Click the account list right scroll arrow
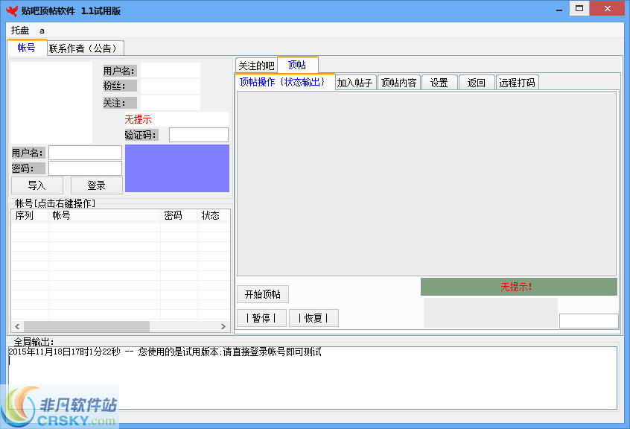This screenshot has height=429, width=630. click(x=223, y=326)
